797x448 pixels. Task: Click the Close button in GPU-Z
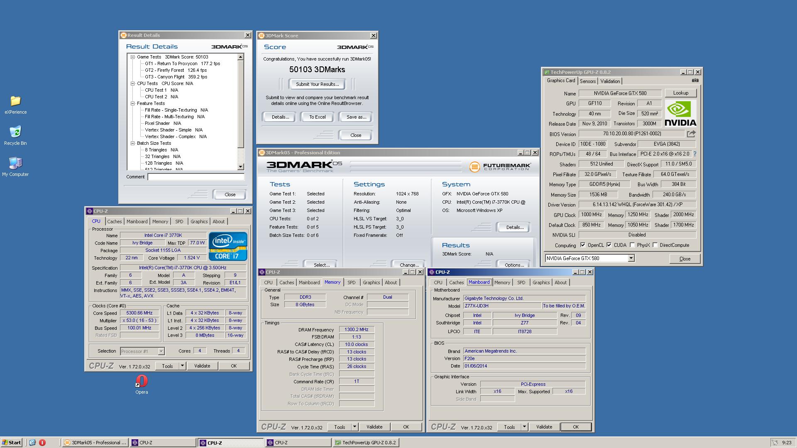685,258
